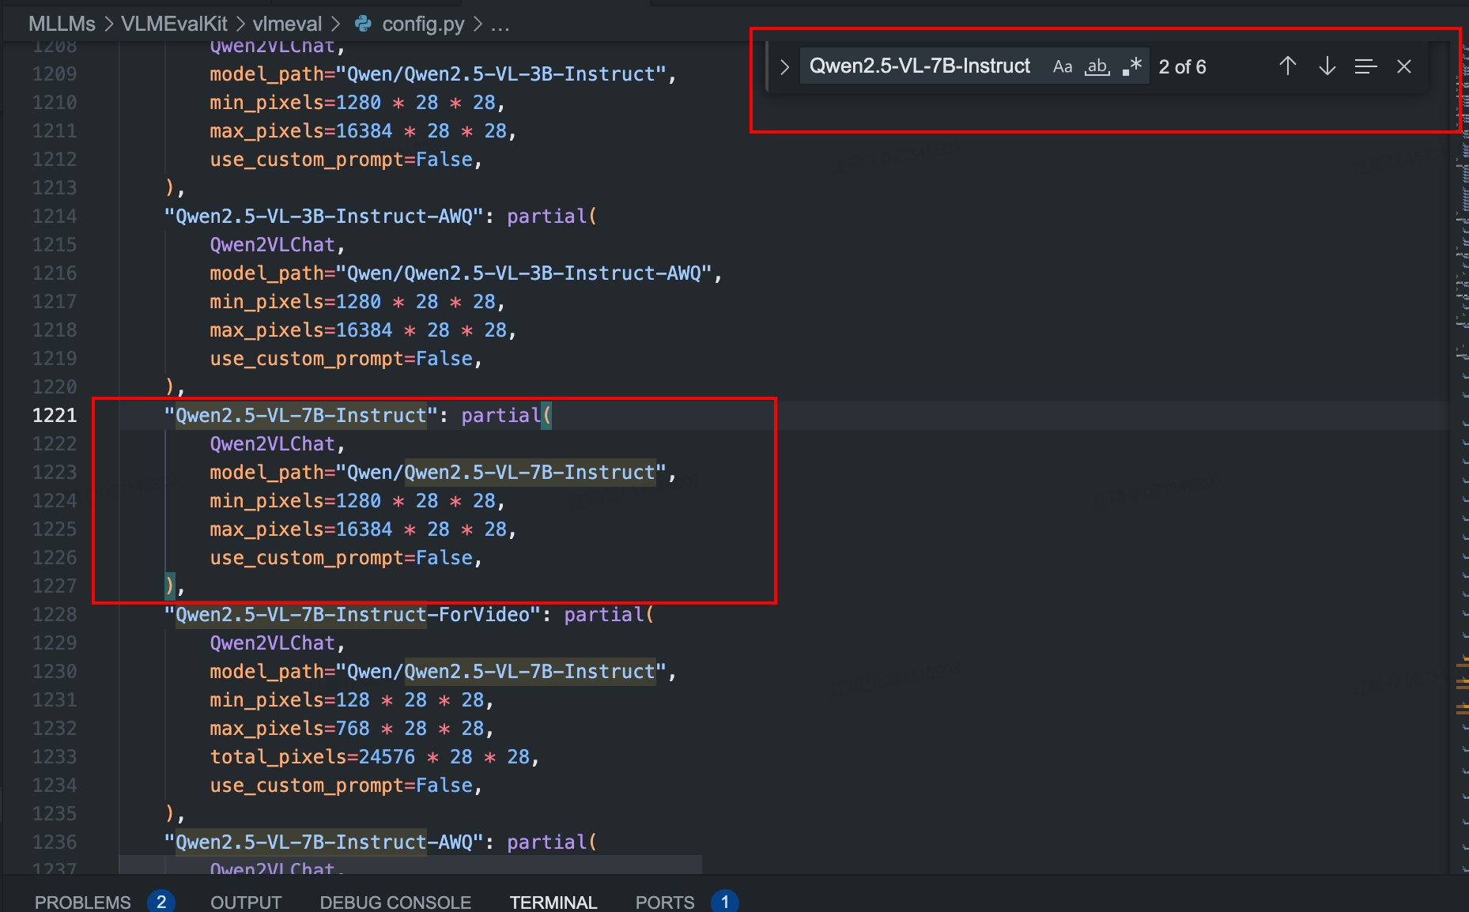Screen dimensions: 1469x912
Task: Click model_path Qwen2.5-VL-3B-Instruct on line 1209
Action: pos(443,74)
